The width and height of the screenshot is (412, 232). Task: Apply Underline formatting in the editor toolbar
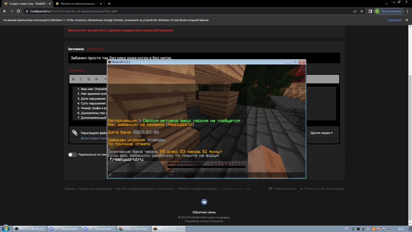click(89, 79)
